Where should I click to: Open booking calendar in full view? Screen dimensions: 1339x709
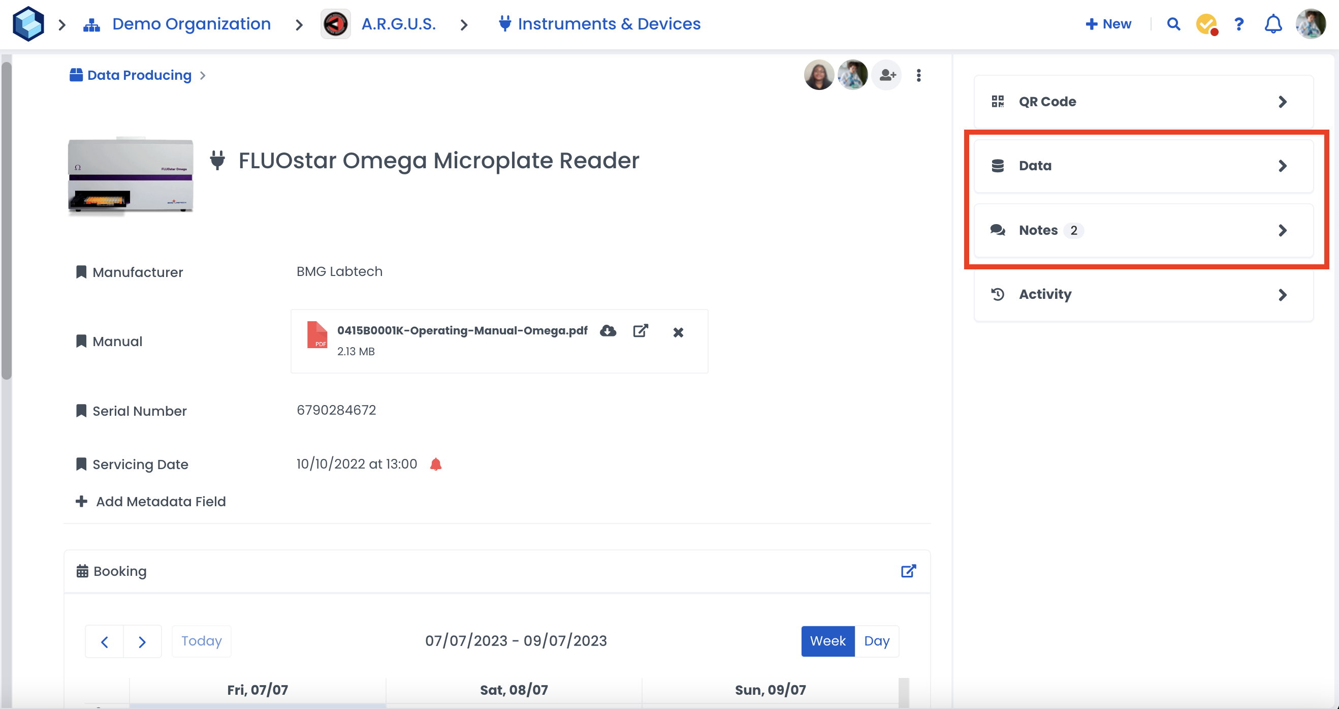pos(908,571)
